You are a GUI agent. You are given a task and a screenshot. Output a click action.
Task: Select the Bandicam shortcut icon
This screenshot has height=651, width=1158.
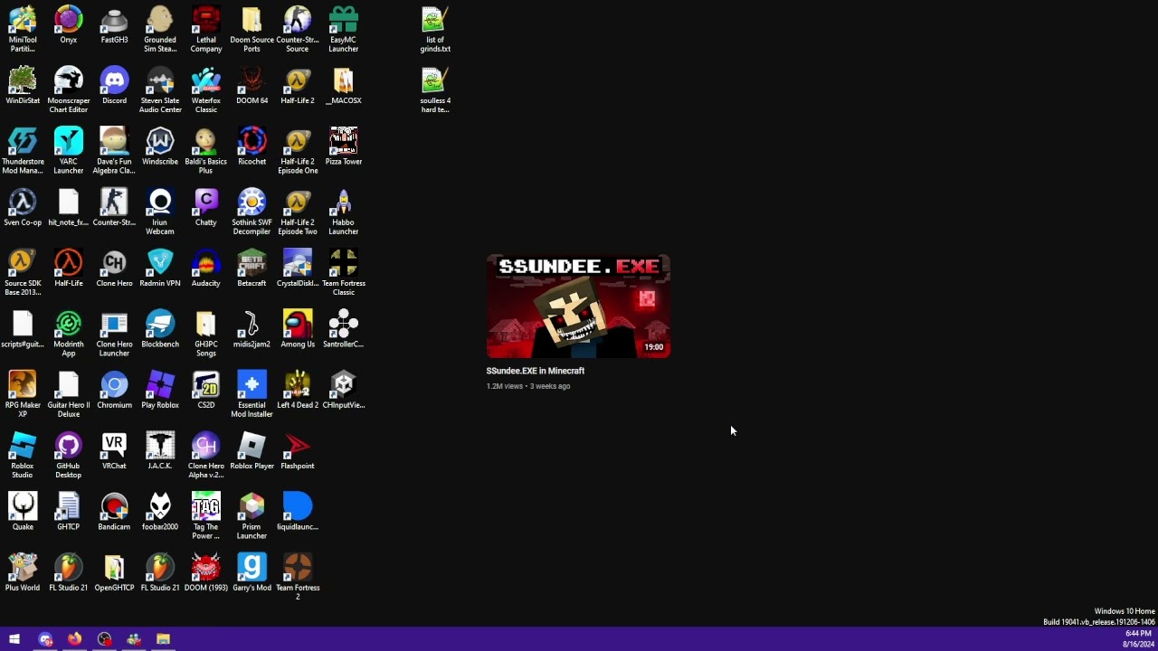click(x=114, y=512)
